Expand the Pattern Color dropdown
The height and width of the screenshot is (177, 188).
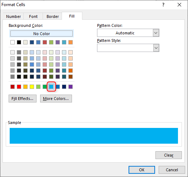click(156, 33)
